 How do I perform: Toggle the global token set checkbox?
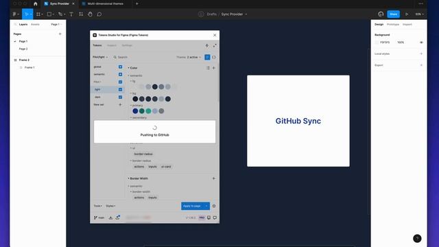(120, 67)
